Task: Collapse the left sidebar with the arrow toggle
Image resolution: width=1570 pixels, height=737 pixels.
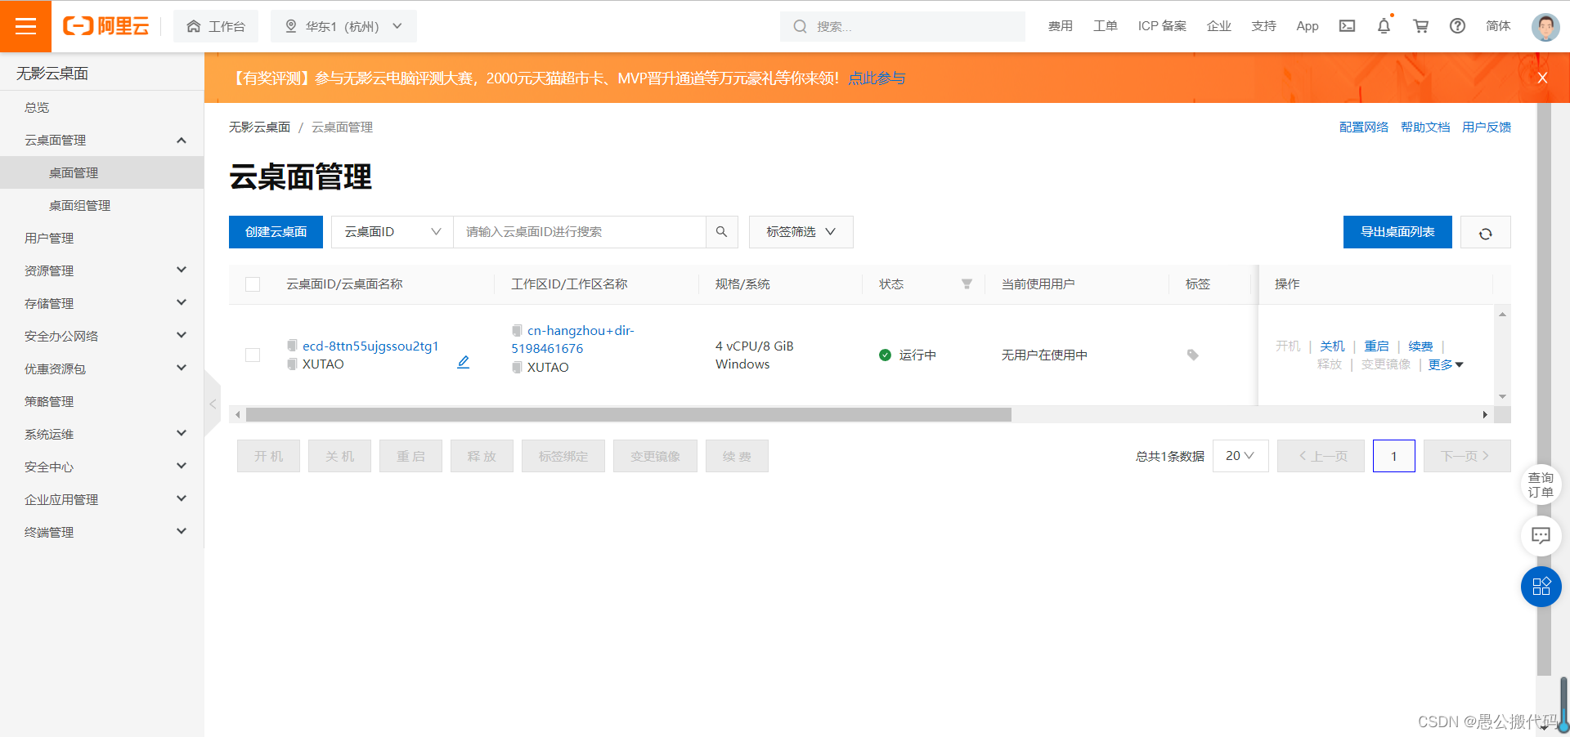Action: [212, 403]
